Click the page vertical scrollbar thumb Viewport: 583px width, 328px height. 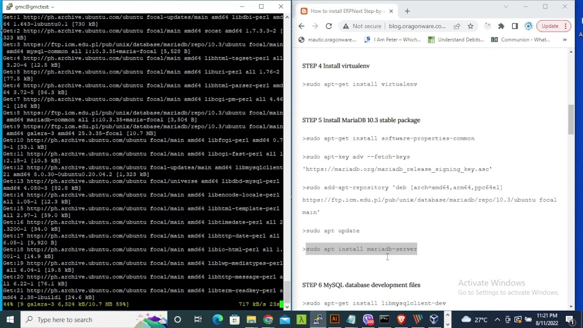(x=571, y=119)
